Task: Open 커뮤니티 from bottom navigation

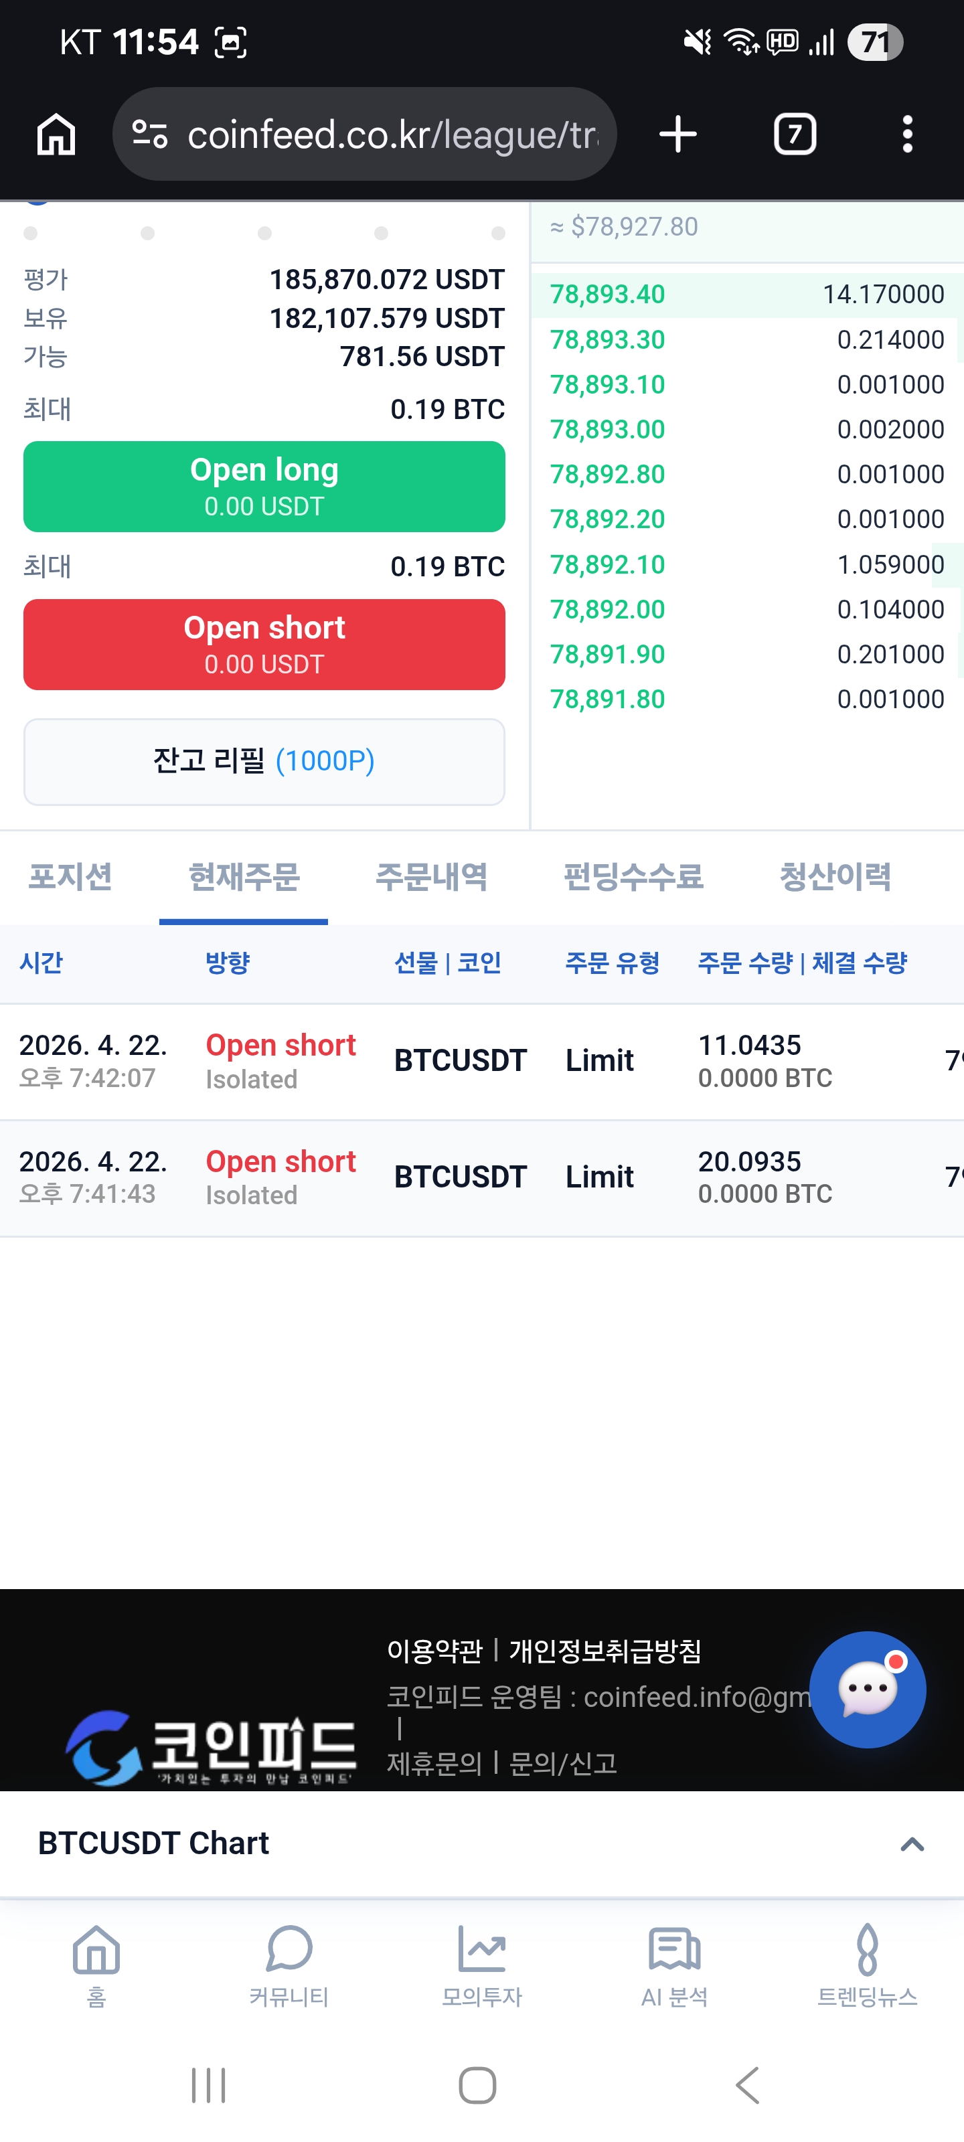Action: [x=289, y=1963]
